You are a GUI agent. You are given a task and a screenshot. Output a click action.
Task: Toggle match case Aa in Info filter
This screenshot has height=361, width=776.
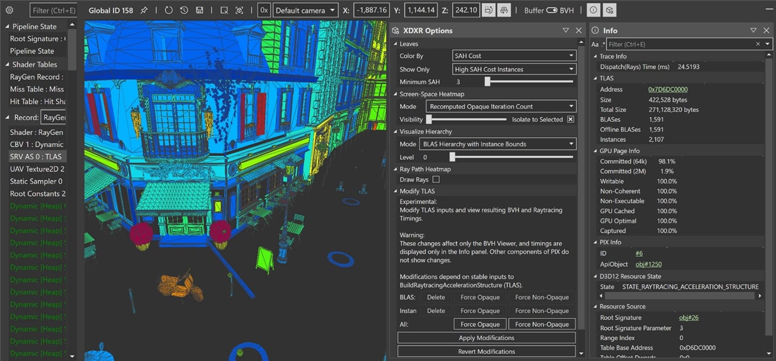point(595,44)
